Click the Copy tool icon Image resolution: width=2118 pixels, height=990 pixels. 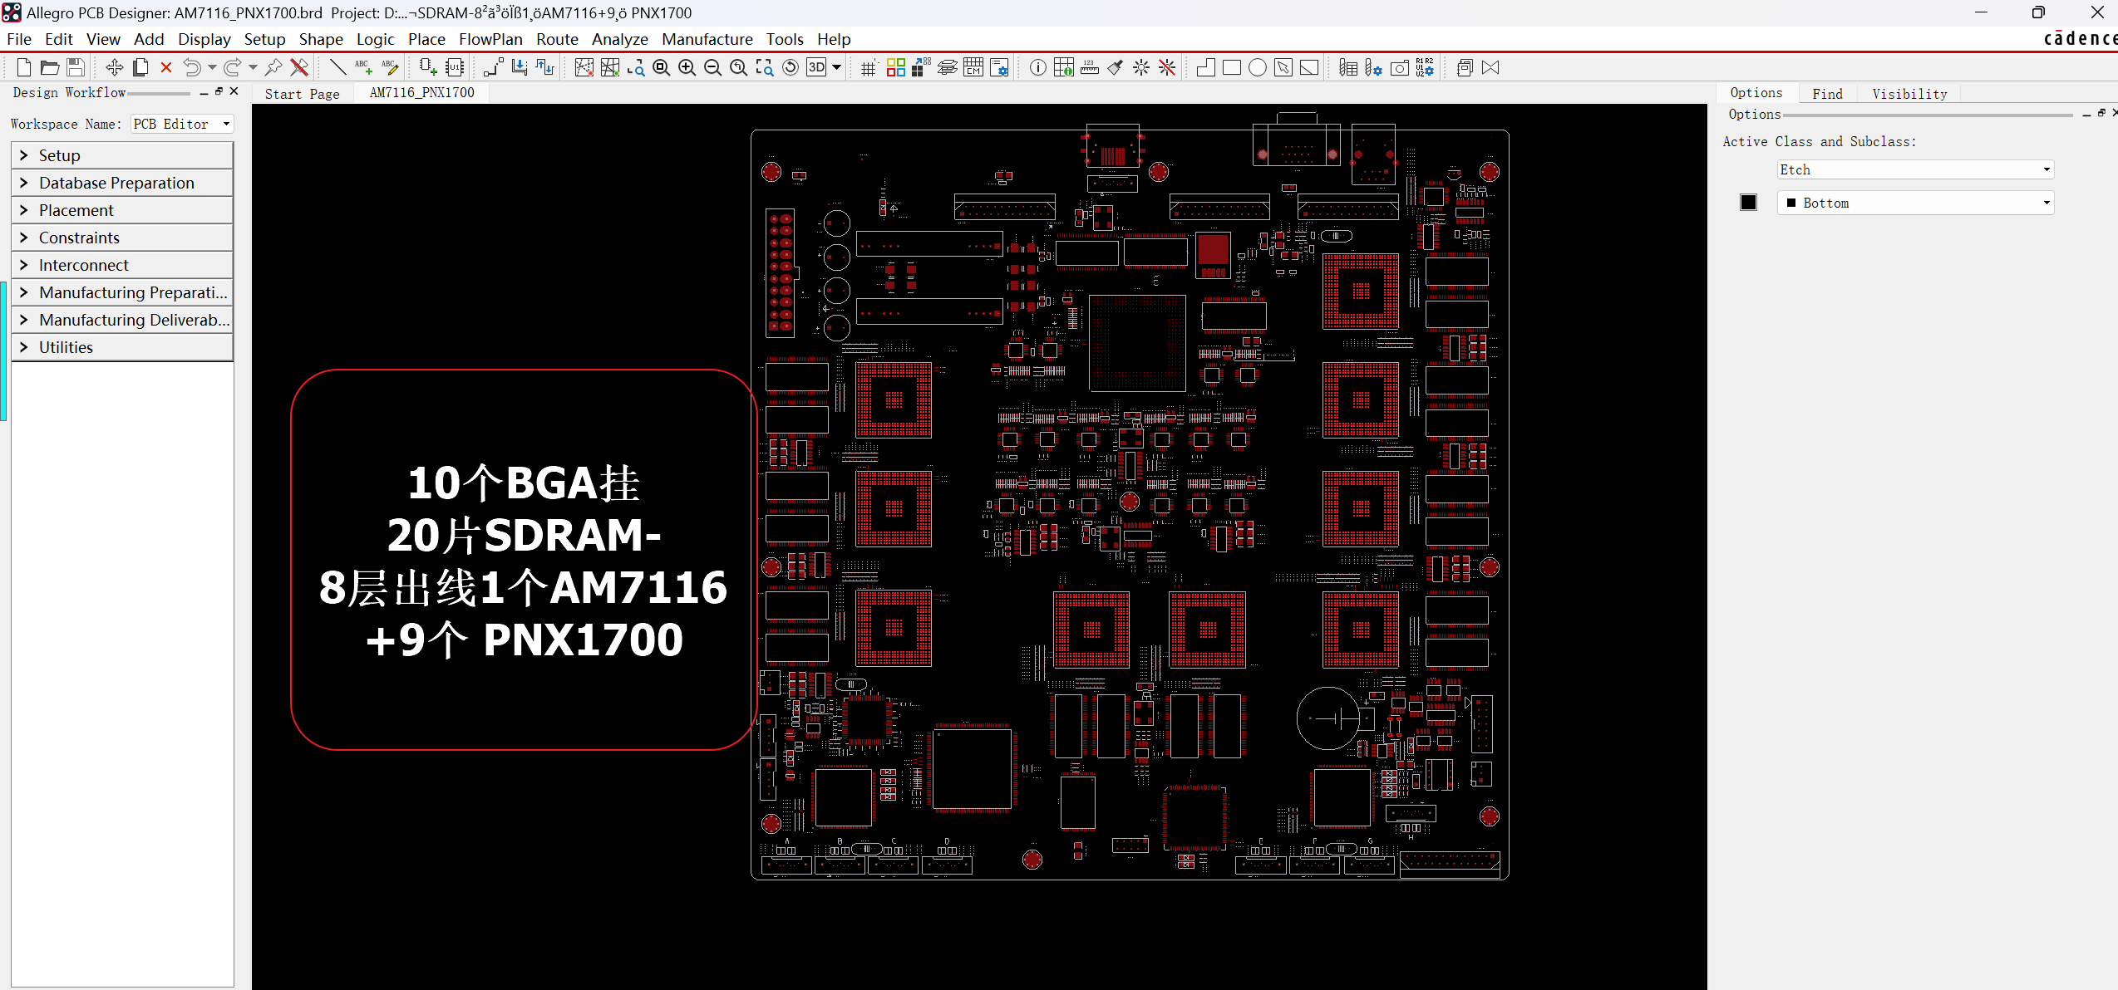click(140, 67)
